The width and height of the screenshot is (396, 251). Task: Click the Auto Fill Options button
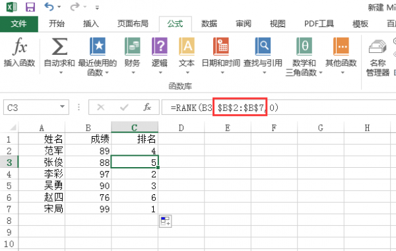click(166, 221)
